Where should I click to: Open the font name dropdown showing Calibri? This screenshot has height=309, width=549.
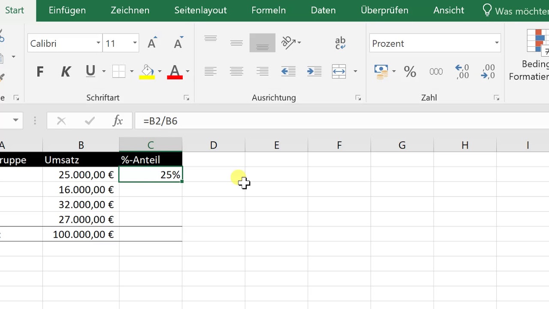98,43
